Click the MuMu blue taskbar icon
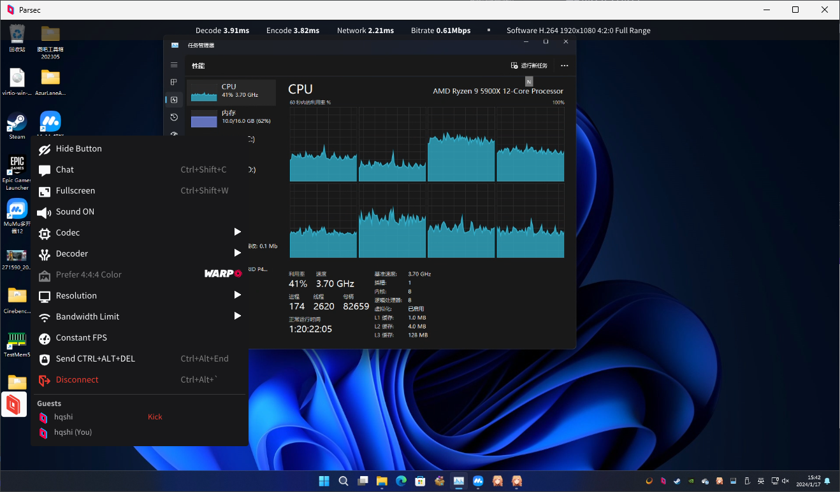This screenshot has height=492, width=840. [478, 481]
